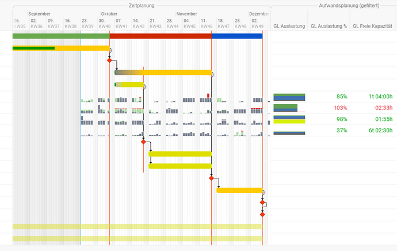
Task: Open the Zeitplanung header group
Action: click(141, 5)
